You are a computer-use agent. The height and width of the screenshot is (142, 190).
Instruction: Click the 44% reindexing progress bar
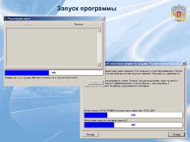coord(54,73)
